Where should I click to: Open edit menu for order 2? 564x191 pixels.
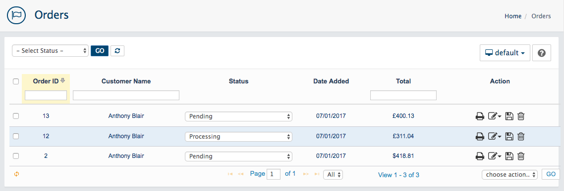click(494, 156)
